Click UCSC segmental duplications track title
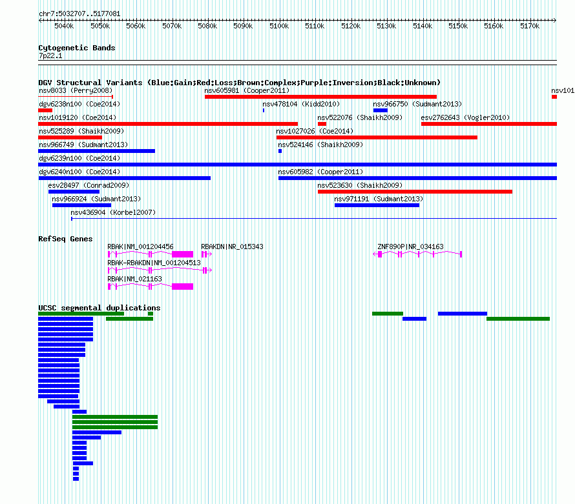 (99, 308)
